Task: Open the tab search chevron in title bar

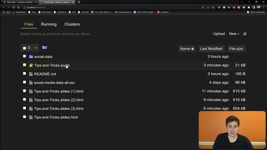Action: pos(242,2)
